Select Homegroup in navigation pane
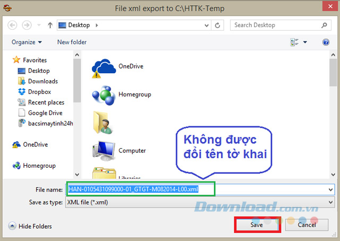 (39, 166)
